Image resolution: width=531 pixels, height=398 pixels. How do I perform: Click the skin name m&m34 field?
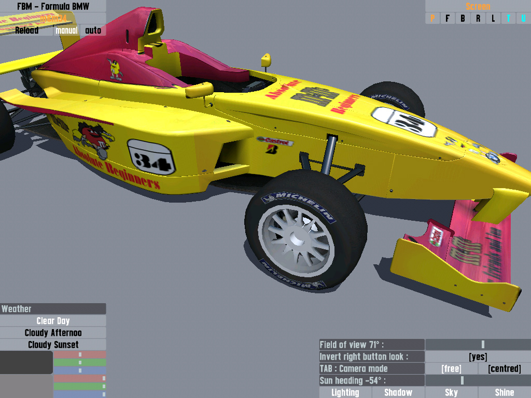[x=53, y=18]
